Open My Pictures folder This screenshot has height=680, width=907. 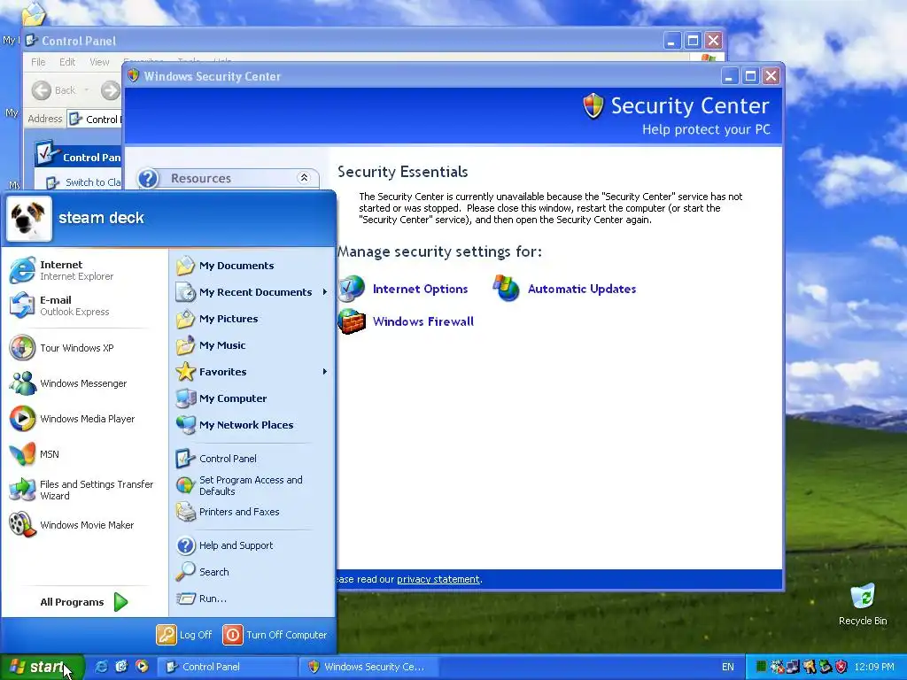(x=252, y=319)
